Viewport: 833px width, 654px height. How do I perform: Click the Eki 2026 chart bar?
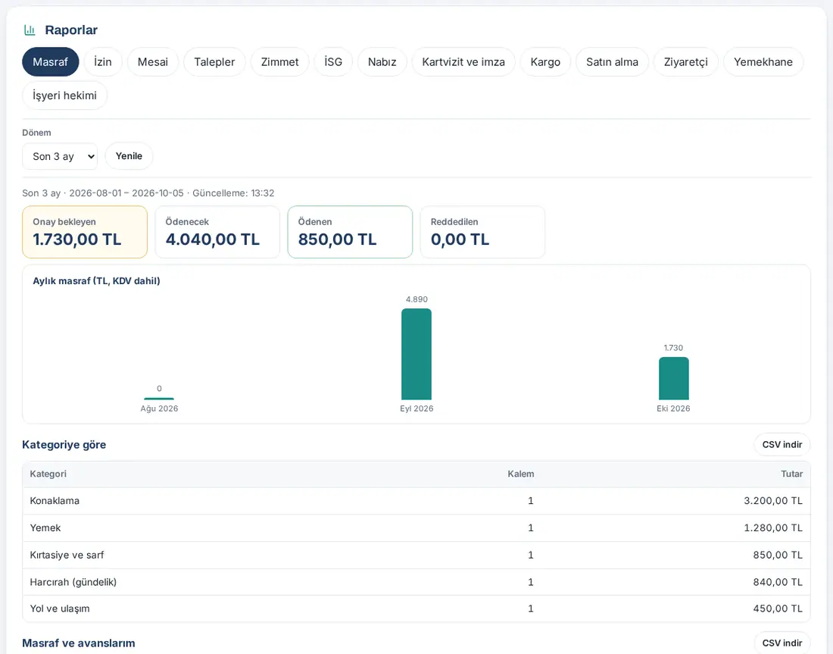click(674, 378)
